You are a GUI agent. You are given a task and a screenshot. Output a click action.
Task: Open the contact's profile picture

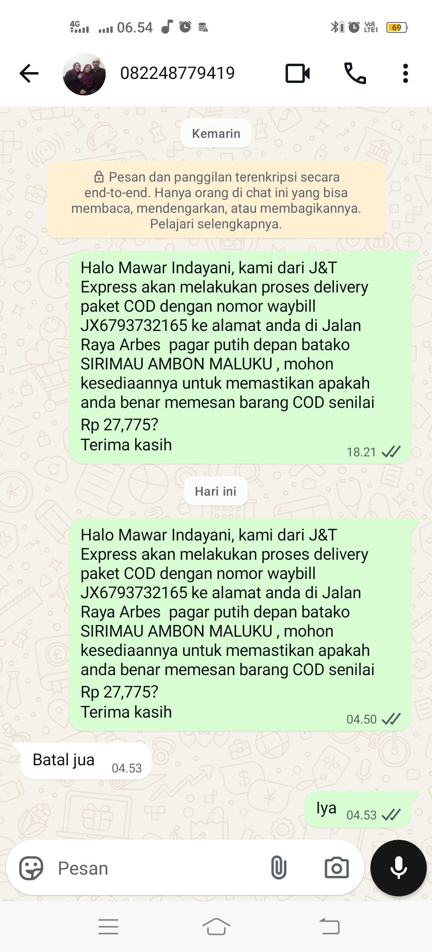(84, 74)
